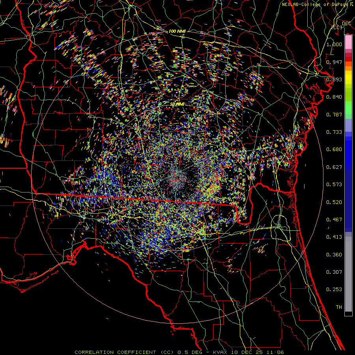Select the 50 NMI range ring label
This screenshot has height=355, width=355.
coord(177,105)
